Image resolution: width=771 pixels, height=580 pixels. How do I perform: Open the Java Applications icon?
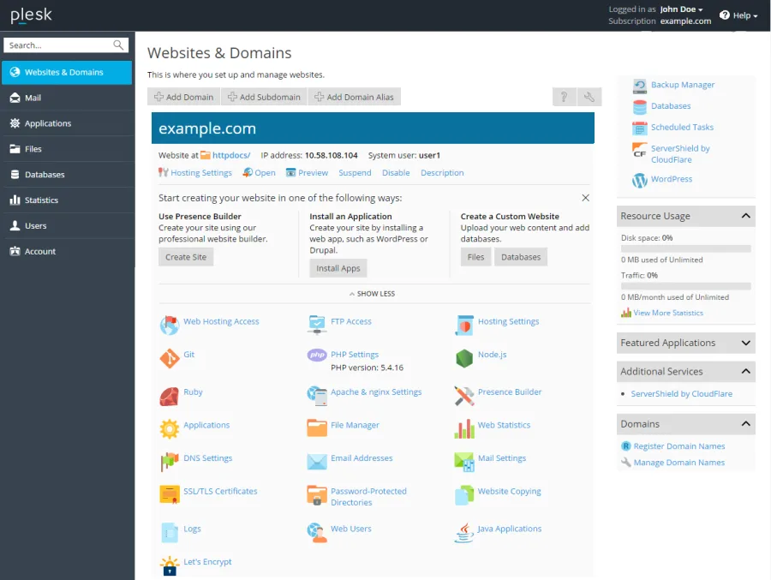pyautogui.click(x=464, y=532)
